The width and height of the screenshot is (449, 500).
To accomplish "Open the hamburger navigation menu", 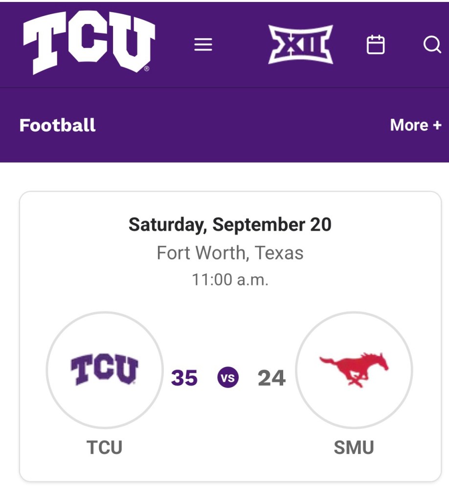I will pyautogui.click(x=203, y=45).
